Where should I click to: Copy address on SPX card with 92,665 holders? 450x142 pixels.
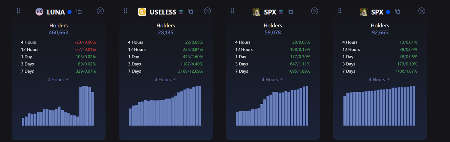[x=397, y=12]
